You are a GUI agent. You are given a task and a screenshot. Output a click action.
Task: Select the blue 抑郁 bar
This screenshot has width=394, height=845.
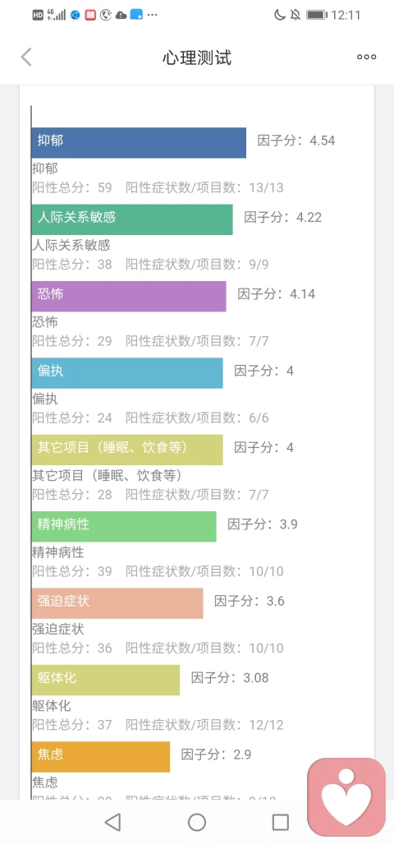click(x=139, y=143)
